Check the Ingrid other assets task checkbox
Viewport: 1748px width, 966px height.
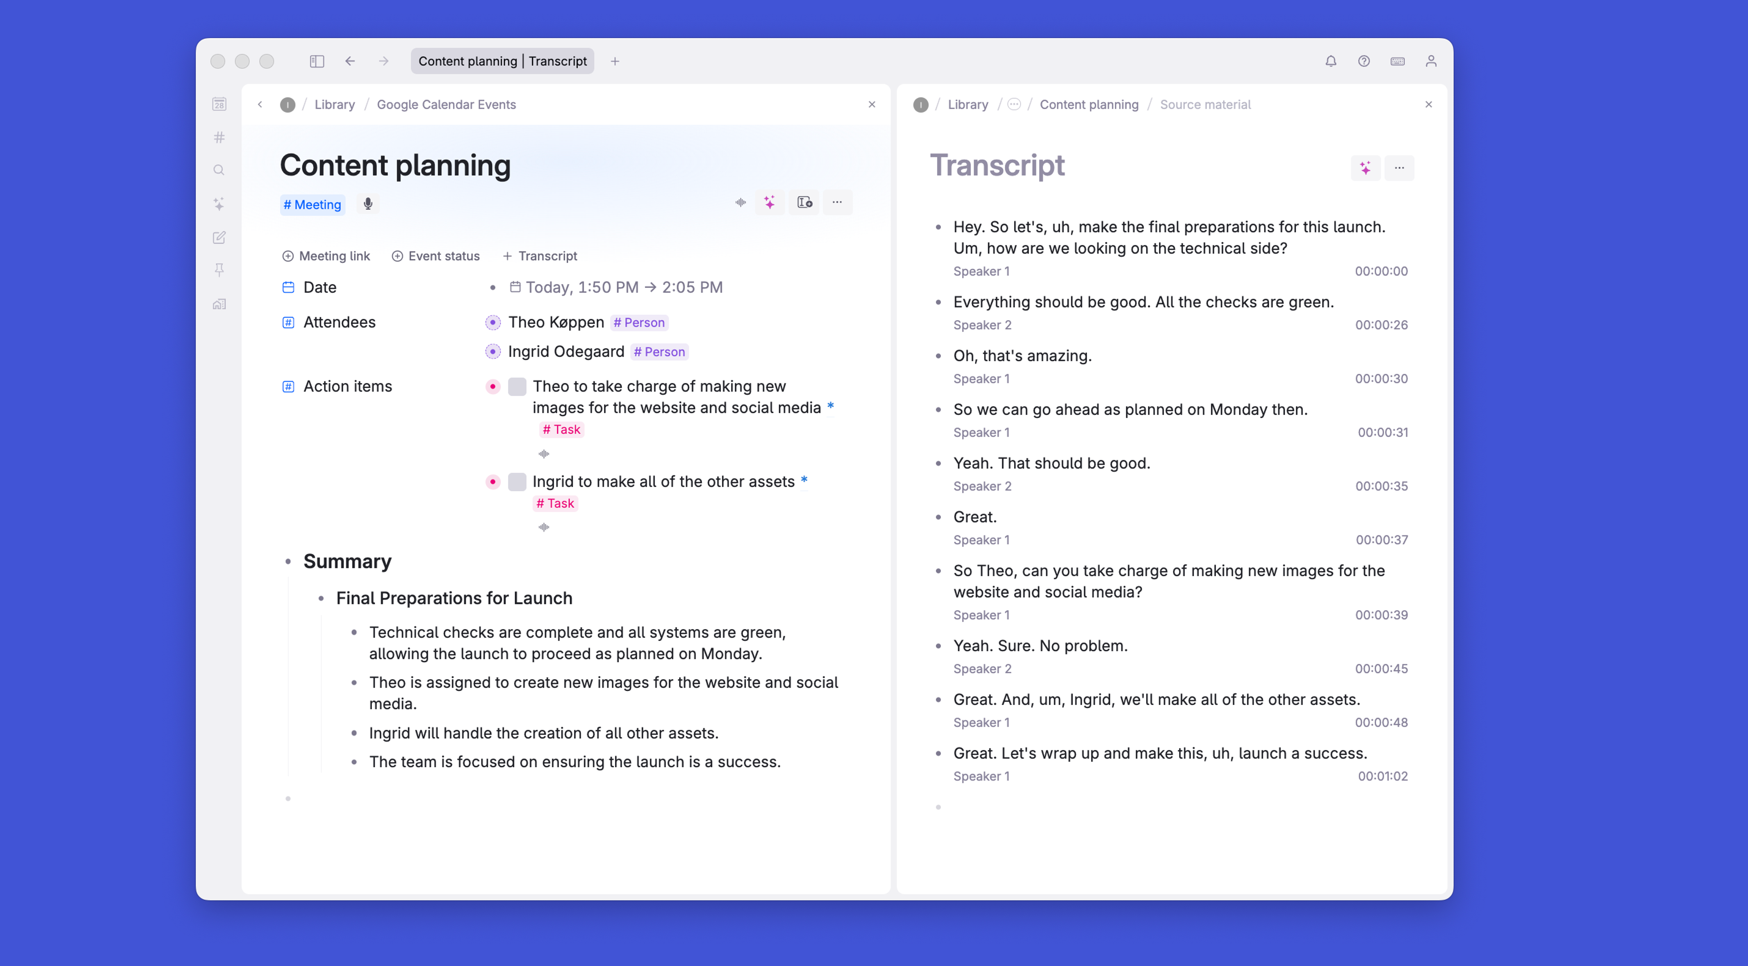pos(517,482)
